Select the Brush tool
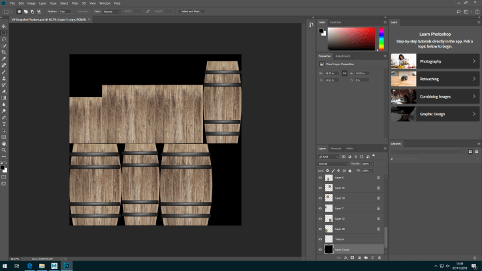Viewport: 482px width, 271px height. click(4, 72)
